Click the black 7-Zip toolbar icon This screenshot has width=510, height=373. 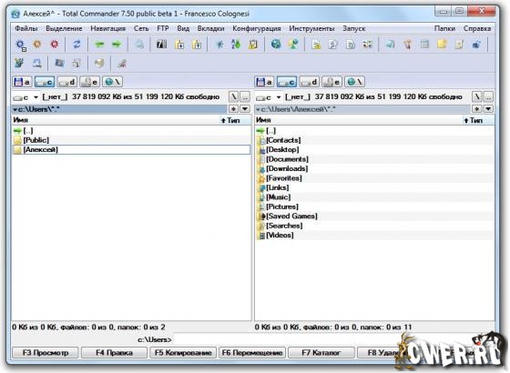[162, 44]
